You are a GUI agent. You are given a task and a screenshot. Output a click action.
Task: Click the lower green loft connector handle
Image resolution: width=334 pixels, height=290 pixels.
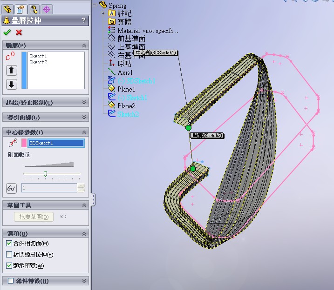click(x=193, y=169)
